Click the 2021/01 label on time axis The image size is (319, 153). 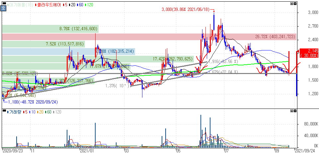[x=87, y=151]
